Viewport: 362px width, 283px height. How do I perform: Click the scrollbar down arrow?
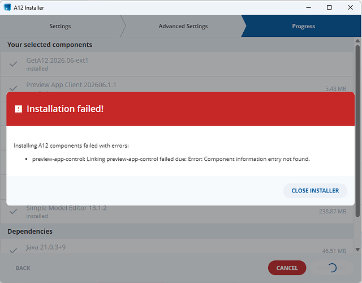pyautogui.click(x=357, y=250)
